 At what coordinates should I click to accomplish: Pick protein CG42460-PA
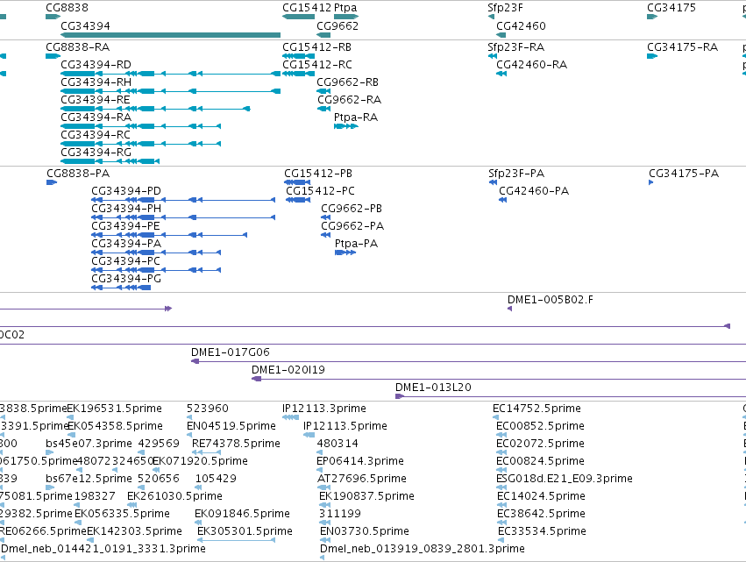point(534,191)
